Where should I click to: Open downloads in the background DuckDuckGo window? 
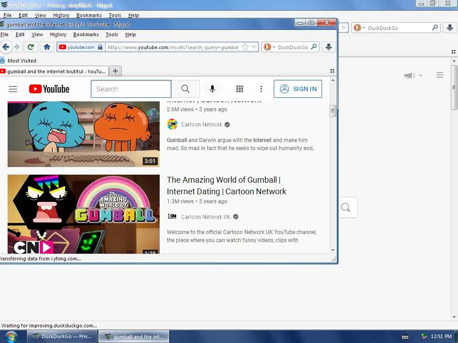450,28
